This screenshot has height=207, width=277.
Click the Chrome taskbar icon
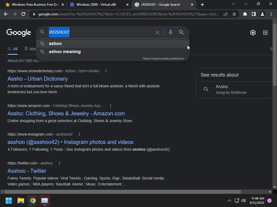pos(33,201)
